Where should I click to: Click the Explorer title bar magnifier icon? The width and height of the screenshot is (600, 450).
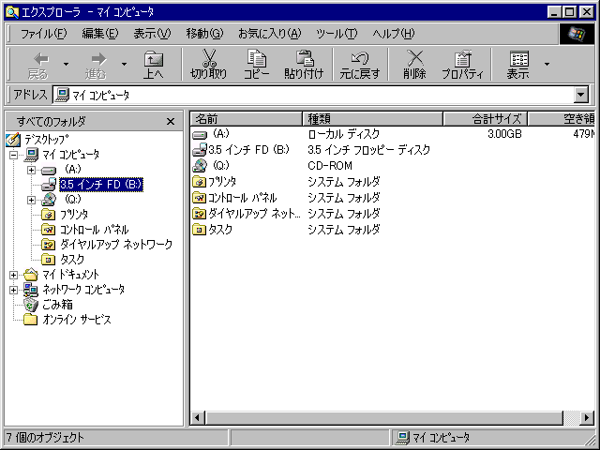click(12, 12)
